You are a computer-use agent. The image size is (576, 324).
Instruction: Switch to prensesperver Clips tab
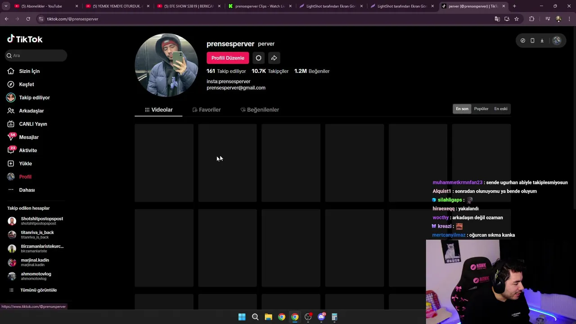(260, 6)
